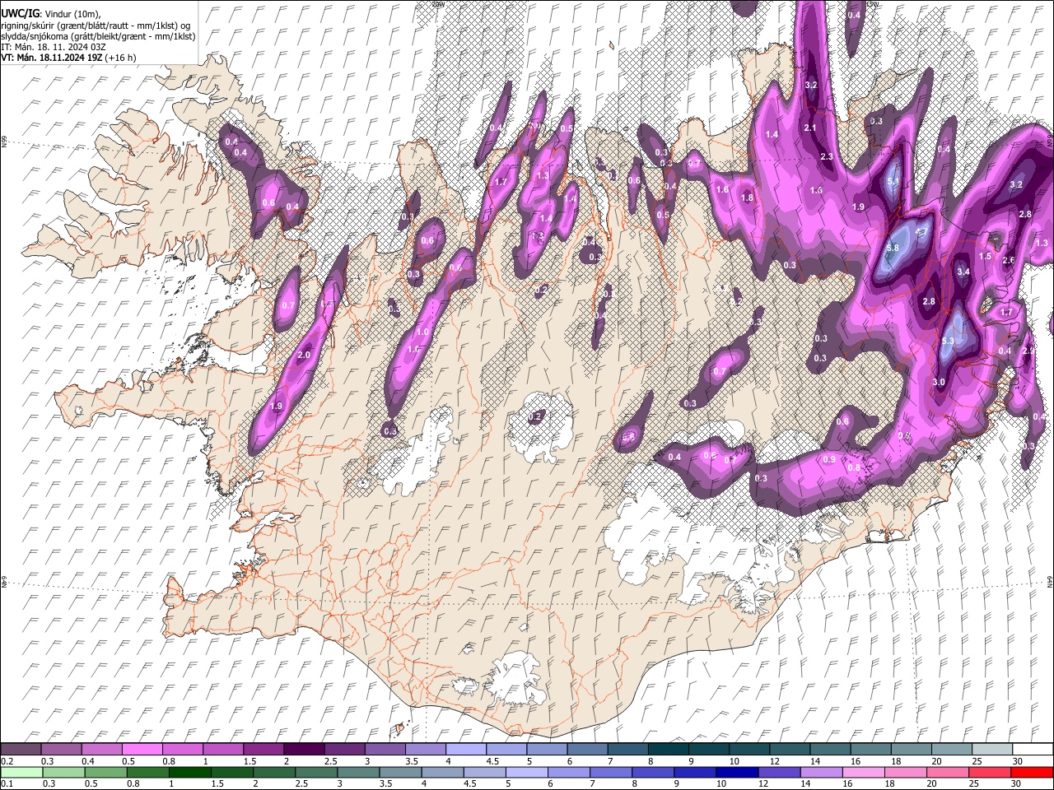The width and height of the screenshot is (1054, 790).
Task: Click the 2.3 snowfall value on the map
Action: coord(827,156)
